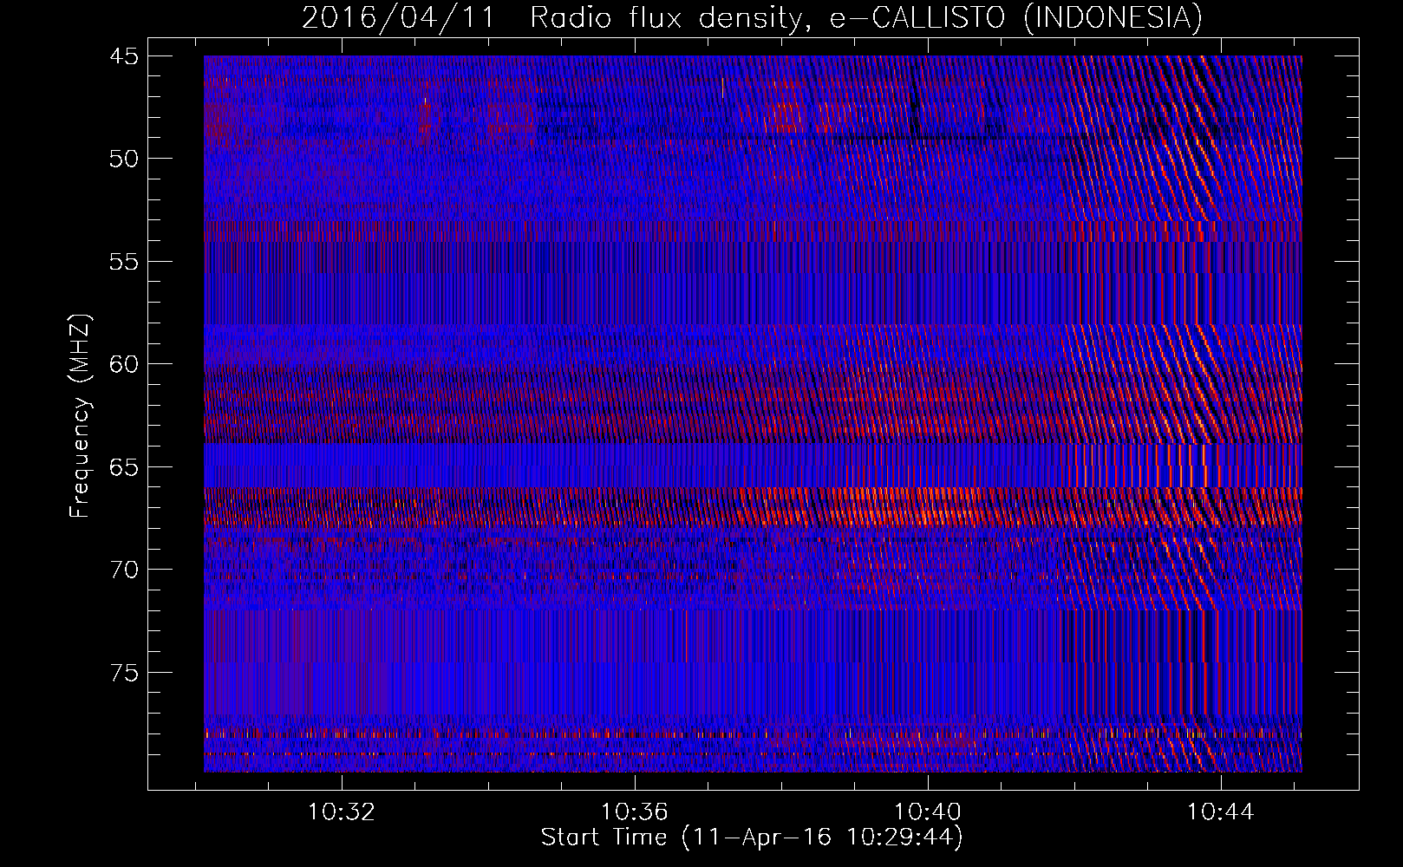Screen dimensions: 1403x867
Task: Click the 60 frequency axis value
Action: pyautogui.click(x=123, y=364)
